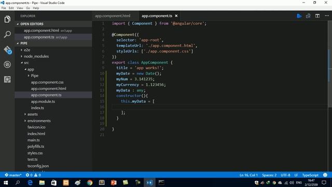
Task: Click the blue editor action icon beside the tabs
Action: [x=299, y=16]
